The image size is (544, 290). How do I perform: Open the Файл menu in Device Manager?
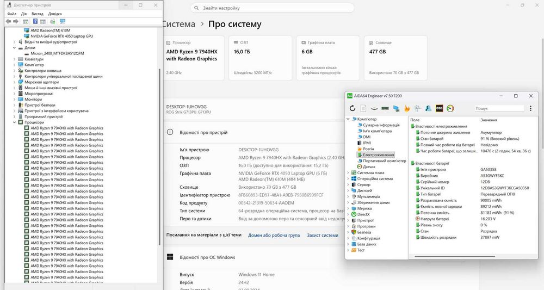tap(12, 14)
